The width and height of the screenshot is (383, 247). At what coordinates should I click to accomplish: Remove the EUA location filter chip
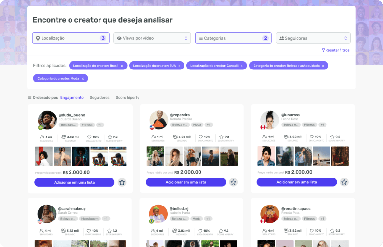pyautogui.click(x=179, y=66)
